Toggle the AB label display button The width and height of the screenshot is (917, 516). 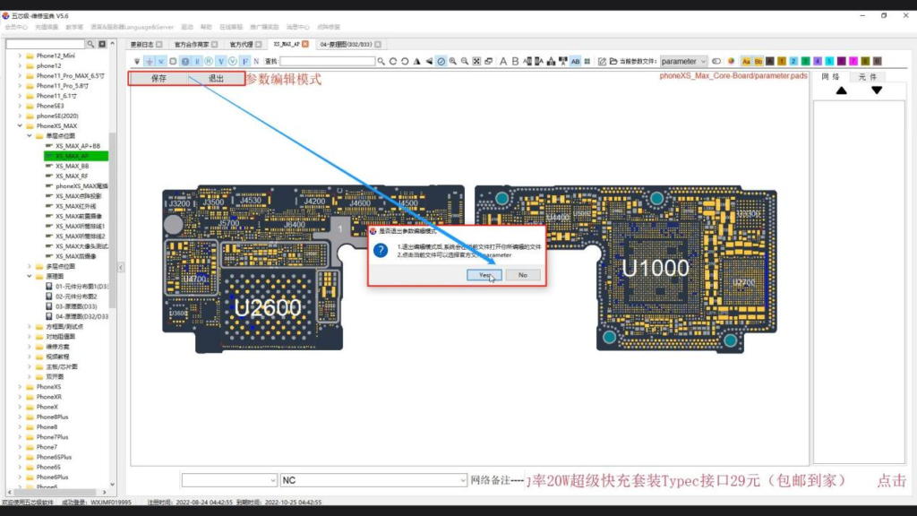click(576, 62)
